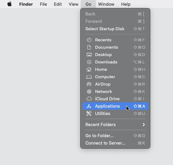Click the Computer laptop icon

89,77
